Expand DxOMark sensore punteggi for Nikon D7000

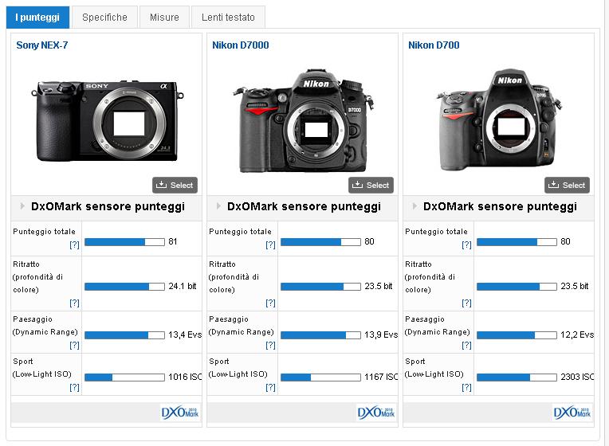click(x=303, y=207)
